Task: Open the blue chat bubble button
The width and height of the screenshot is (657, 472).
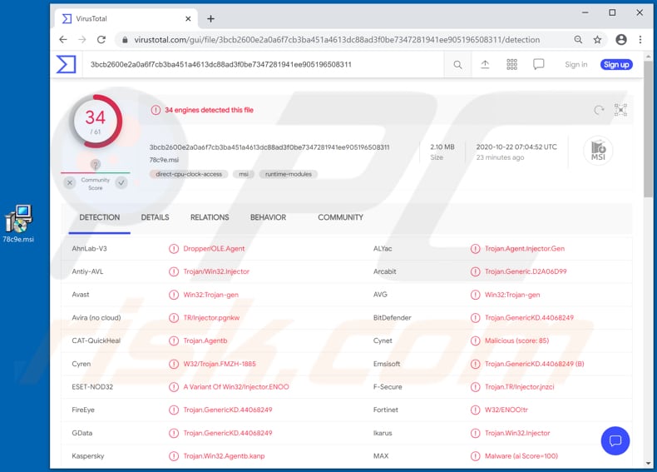Action: click(615, 440)
